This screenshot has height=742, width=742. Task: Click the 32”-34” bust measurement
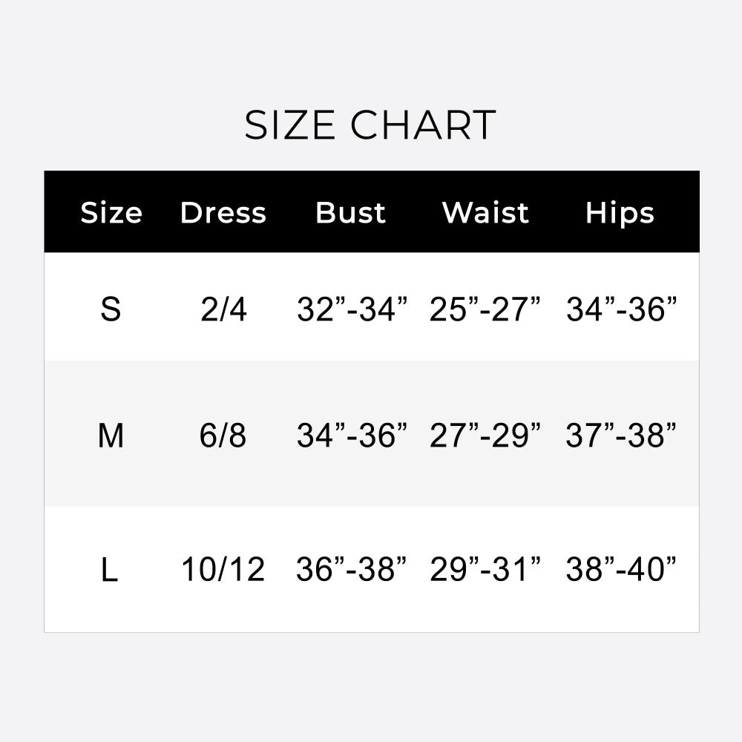(352, 309)
